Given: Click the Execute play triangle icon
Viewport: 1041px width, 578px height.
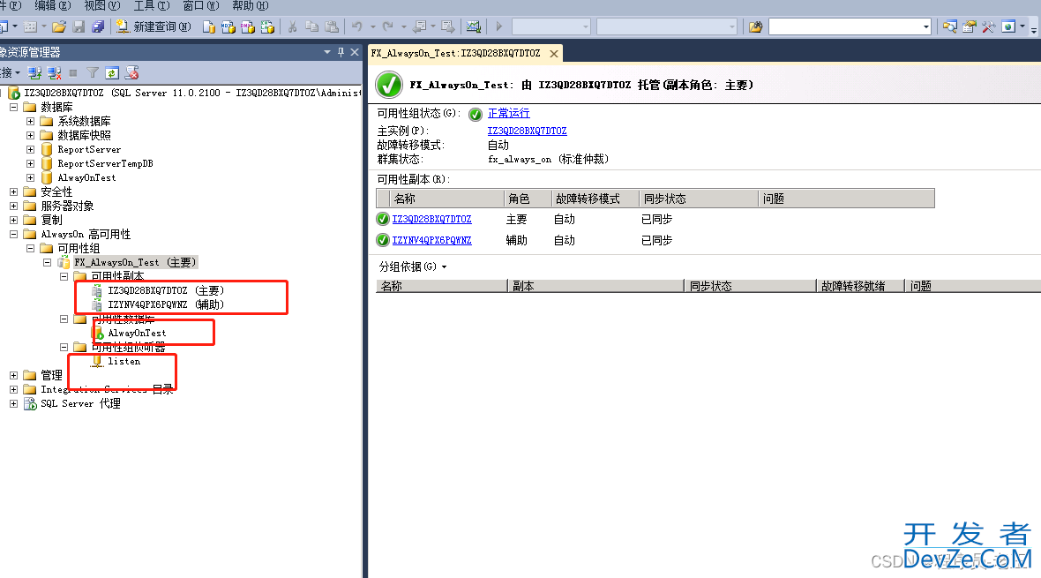Looking at the screenshot, I should [x=499, y=27].
